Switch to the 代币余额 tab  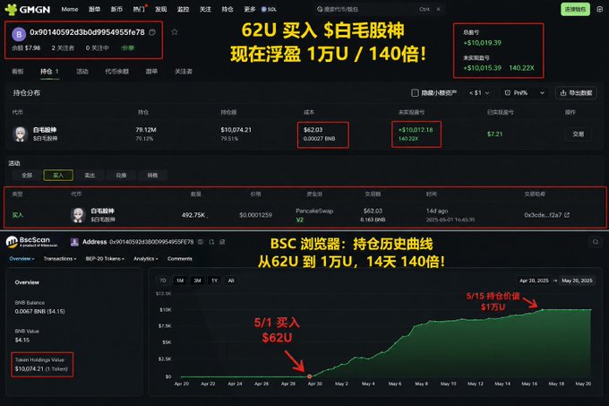click(x=117, y=72)
